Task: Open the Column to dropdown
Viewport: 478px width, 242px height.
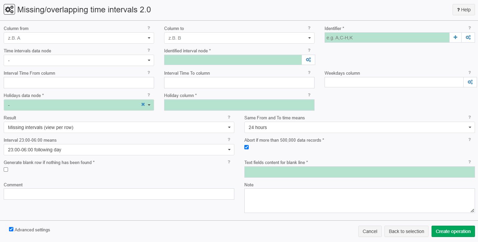Action: (239, 38)
